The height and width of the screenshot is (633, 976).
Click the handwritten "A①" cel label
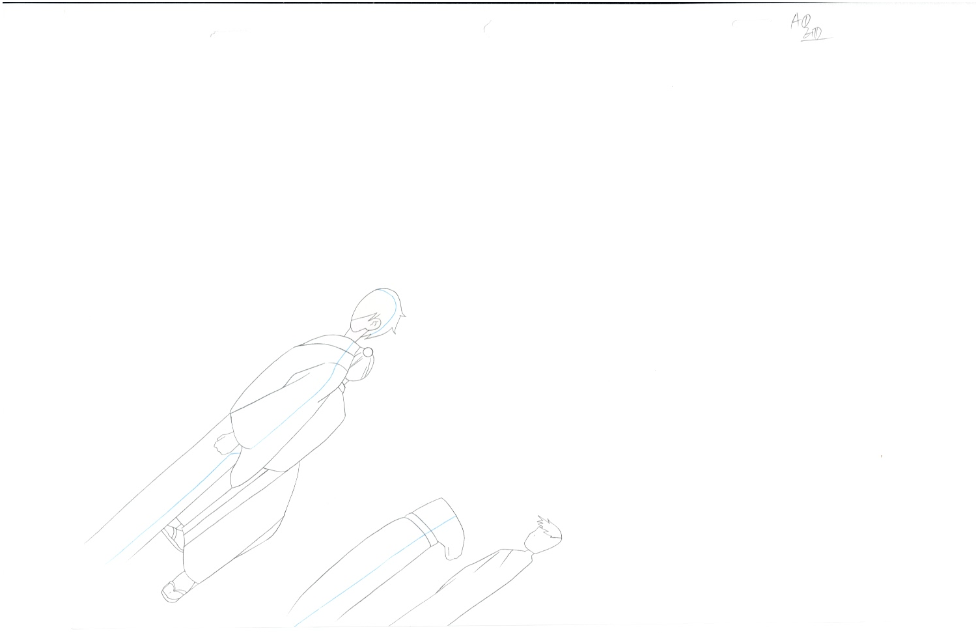(800, 21)
